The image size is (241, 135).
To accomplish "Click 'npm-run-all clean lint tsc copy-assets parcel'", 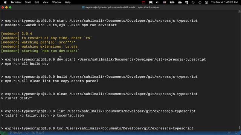I will [50, 81].
